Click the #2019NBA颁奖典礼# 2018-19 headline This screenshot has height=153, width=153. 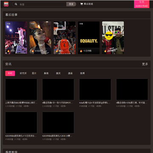[x=57, y=136]
